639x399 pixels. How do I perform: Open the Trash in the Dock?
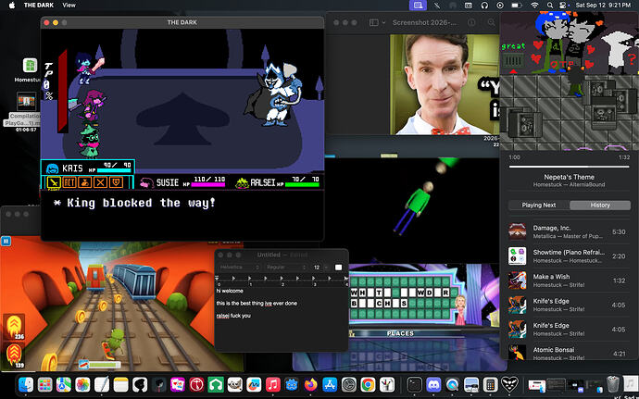tap(612, 384)
